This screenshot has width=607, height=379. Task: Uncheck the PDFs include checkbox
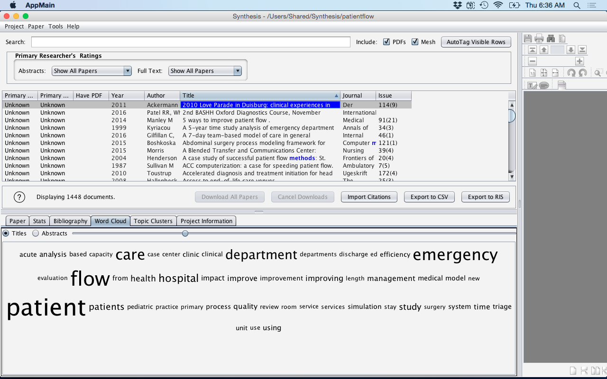[x=386, y=42]
